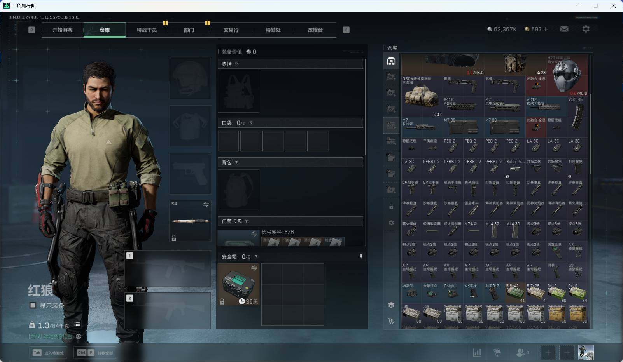Select the empty body armor slot
623x362 pixels.
(x=190, y=126)
